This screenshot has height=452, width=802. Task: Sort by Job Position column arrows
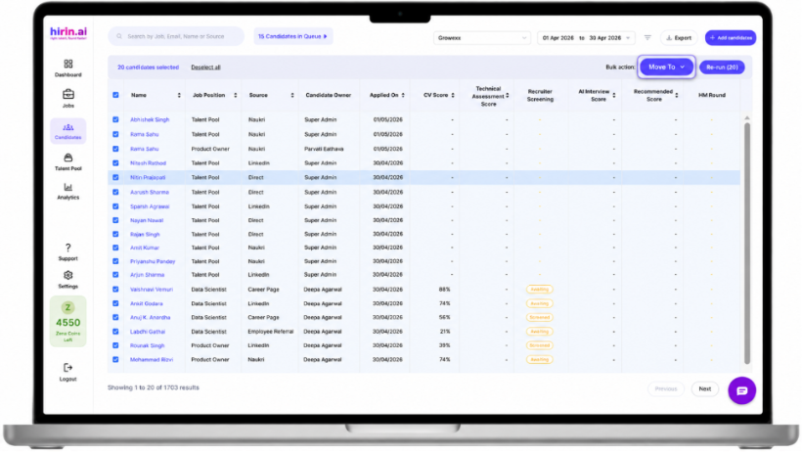tap(236, 95)
